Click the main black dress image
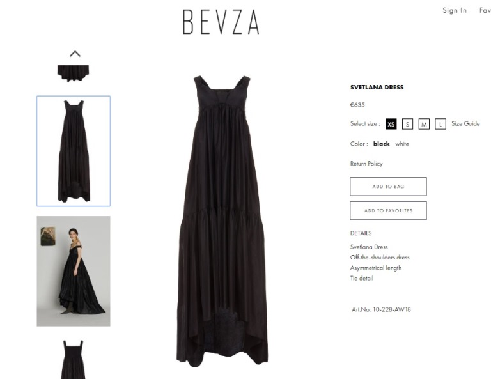The image size is (491, 379). (x=222, y=220)
